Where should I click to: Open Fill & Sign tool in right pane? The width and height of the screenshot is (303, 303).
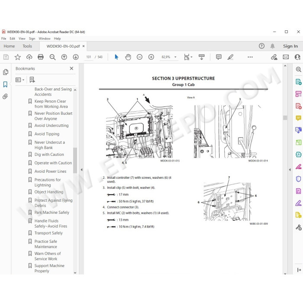[x=298, y=203]
